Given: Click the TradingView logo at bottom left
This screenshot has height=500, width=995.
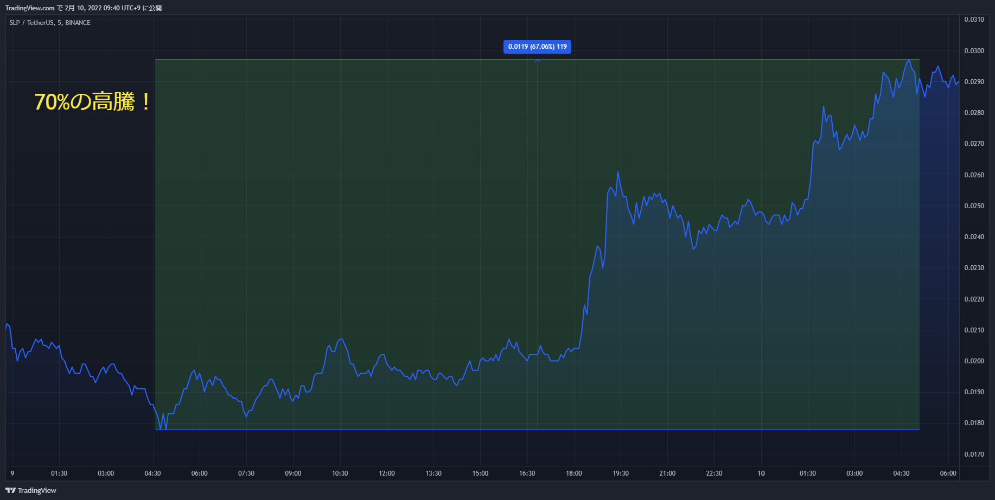Looking at the screenshot, I should [x=31, y=490].
